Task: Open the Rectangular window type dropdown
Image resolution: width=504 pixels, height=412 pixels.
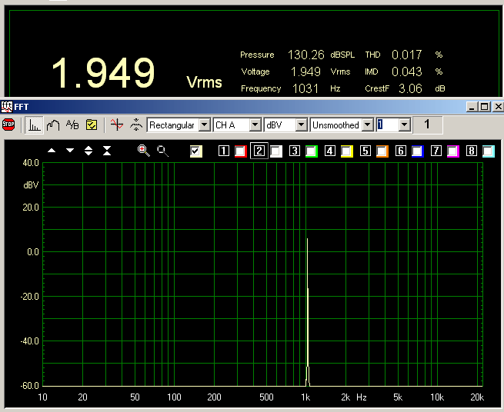Action: tap(204, 125)
